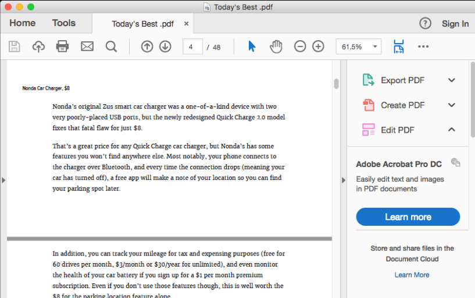Screen dimensions: 475x298
Task: Go to next page arrow
Action: pos(165,47)
